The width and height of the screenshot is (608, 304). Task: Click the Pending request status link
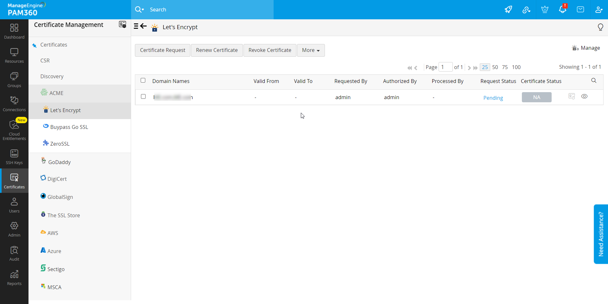tap(493, 98)
